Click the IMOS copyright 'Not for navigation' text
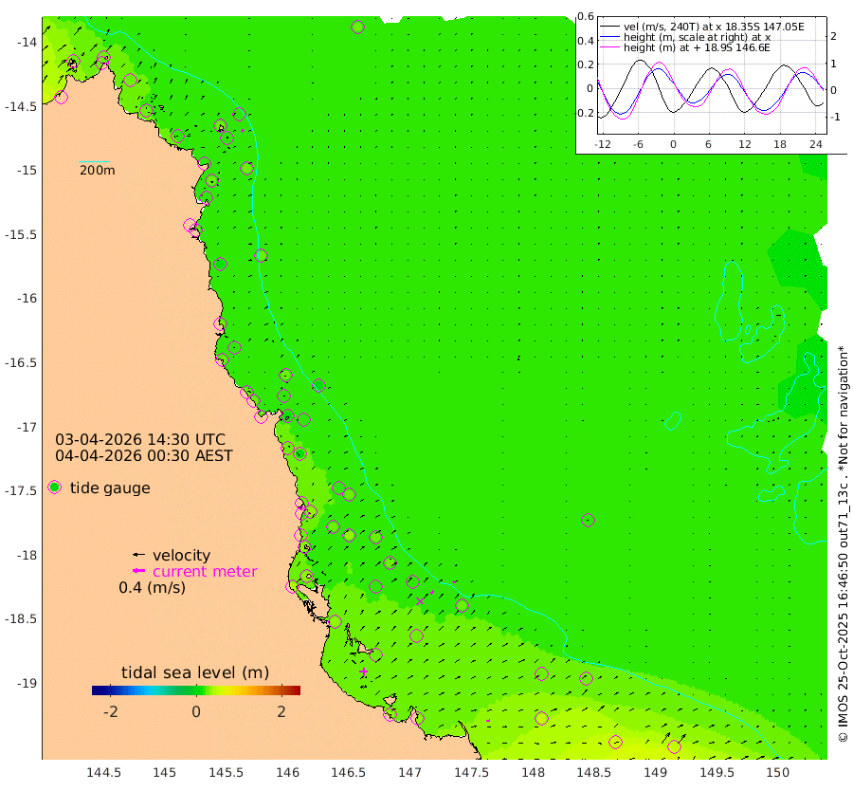The height and width of the screenshot is (791, 853). [x=843, y=543]
